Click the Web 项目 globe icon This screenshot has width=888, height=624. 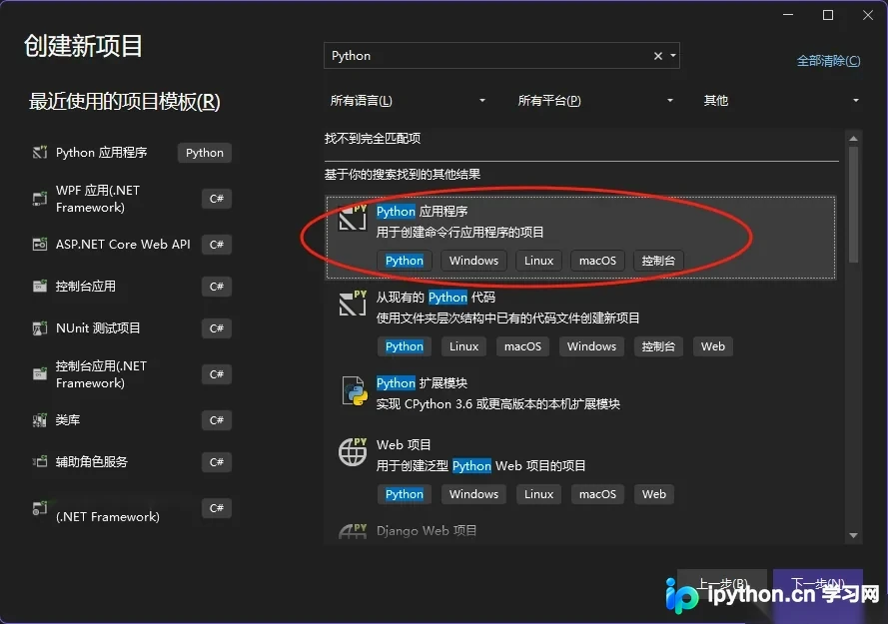click(353, 452)
